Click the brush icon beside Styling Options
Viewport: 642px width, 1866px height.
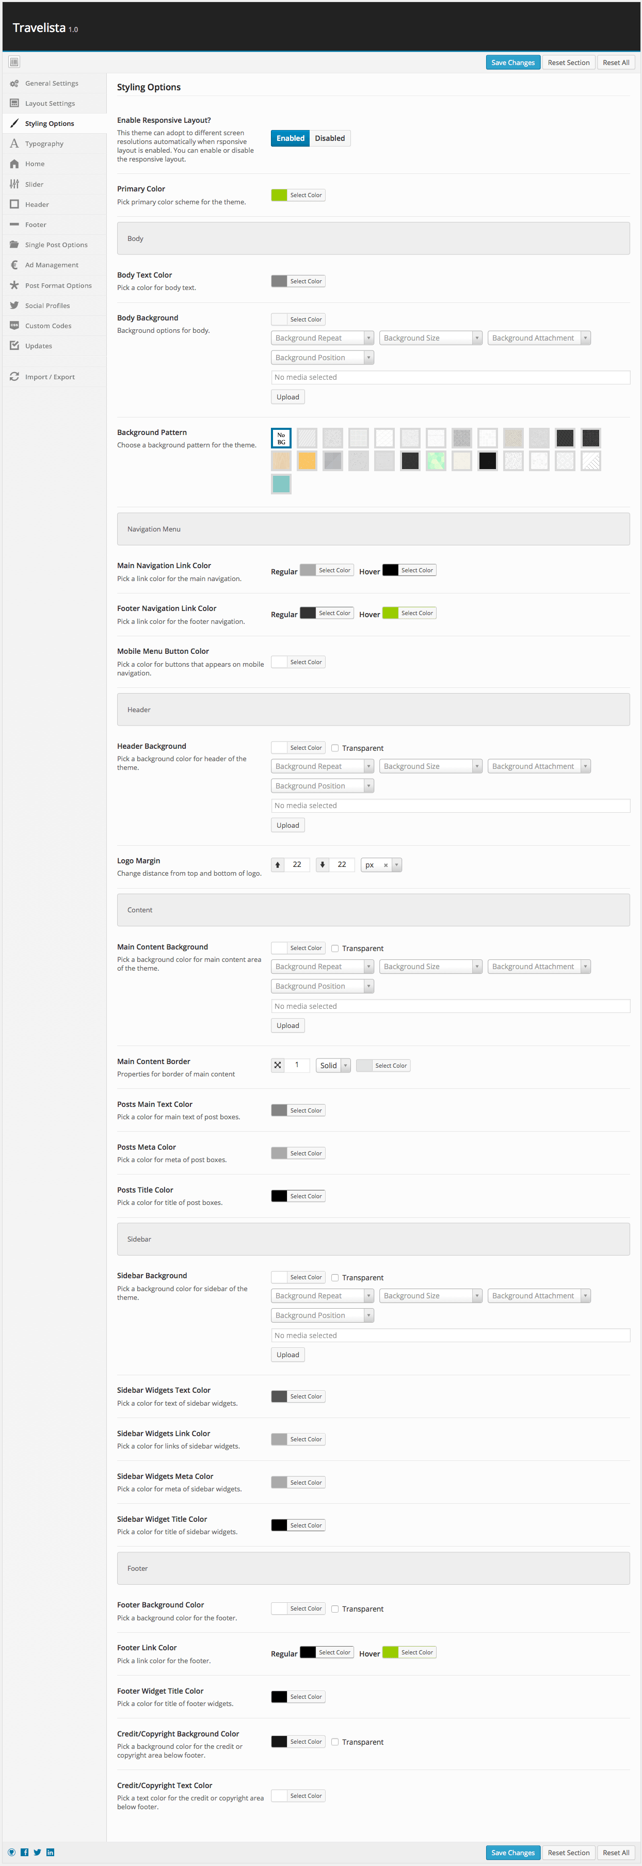[14, 123]
